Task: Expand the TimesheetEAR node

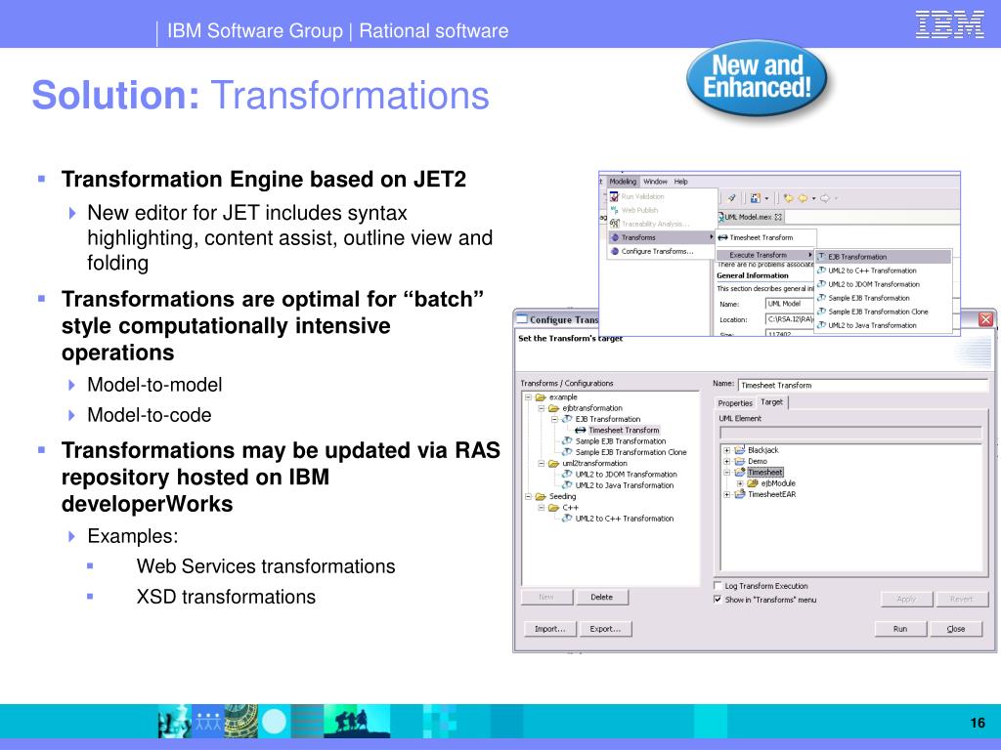Action: (x=726, y=494)
